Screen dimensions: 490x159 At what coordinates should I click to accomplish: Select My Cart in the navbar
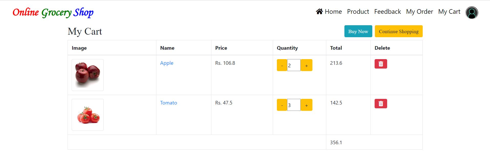[449, 12]
